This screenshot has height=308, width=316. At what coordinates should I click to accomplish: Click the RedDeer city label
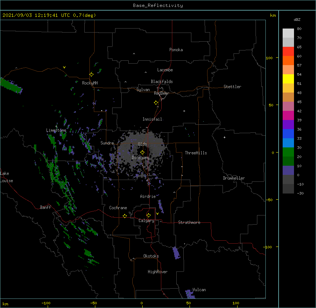tap(161, 93)
